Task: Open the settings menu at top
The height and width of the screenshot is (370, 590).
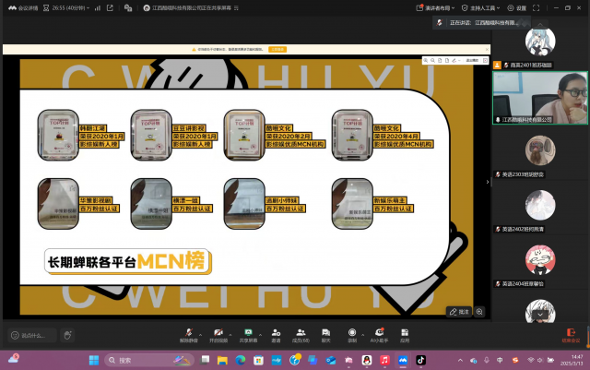Action: coord(518,7)
